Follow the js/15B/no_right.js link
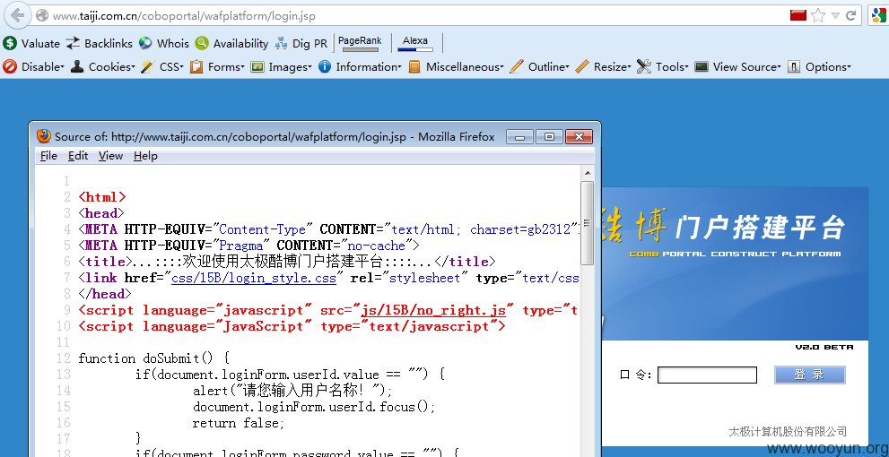889x457 pixels. click(x=433, y=310)
